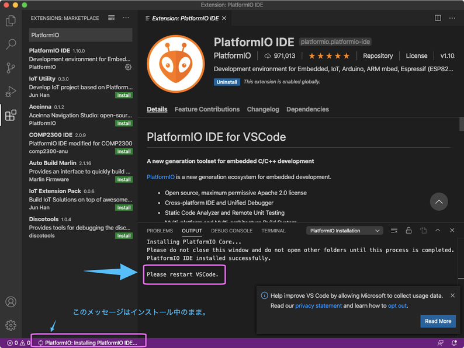This screenshot has height=348, width=464.
Task: Maximize the panel with the chevron-up arrow
Action: click(438, 231)
